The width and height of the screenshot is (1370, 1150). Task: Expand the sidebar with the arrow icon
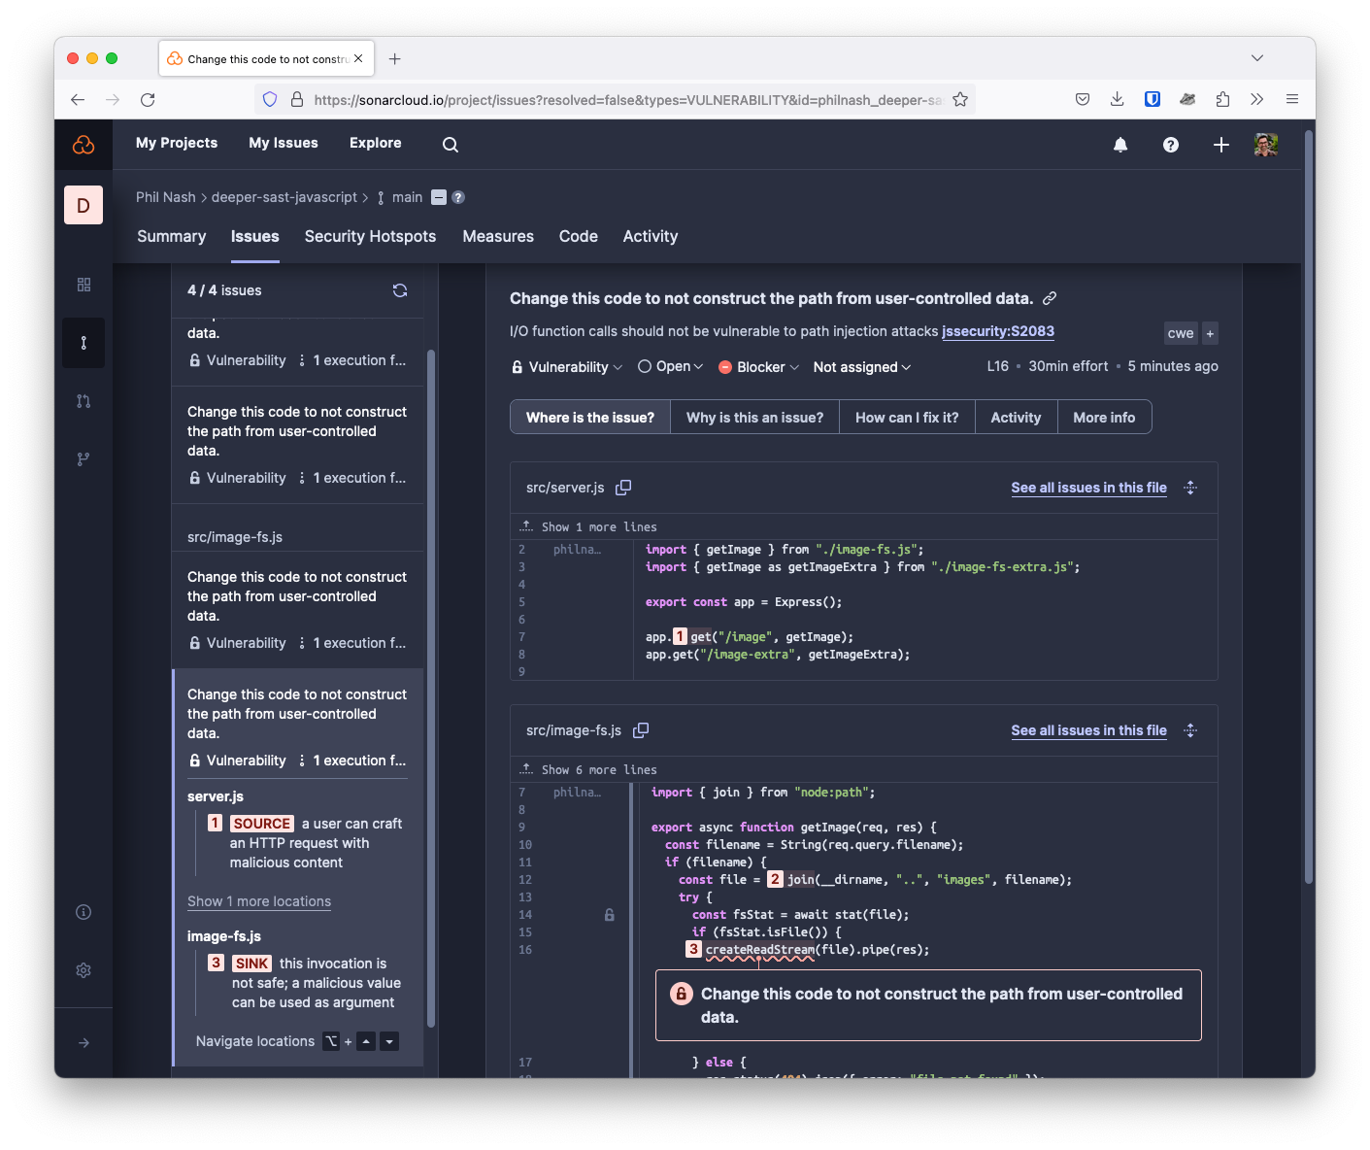click(x=84, y=1042)
